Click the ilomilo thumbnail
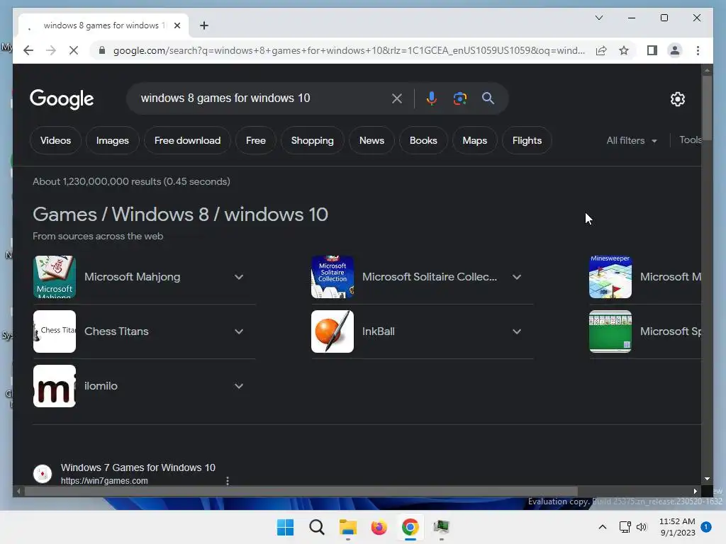The height and width of the screenshot is (544, 726). tap(55, 386)
